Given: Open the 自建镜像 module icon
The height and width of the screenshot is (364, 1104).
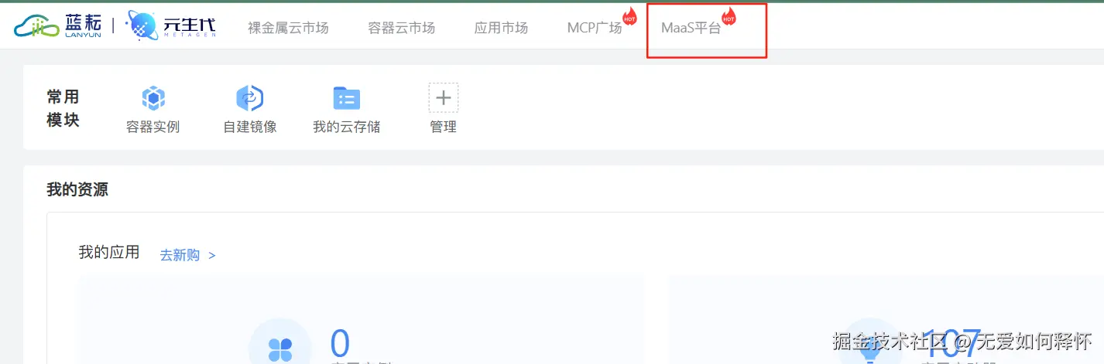Looking at the screenshot, I should click(x=250, y=98).
